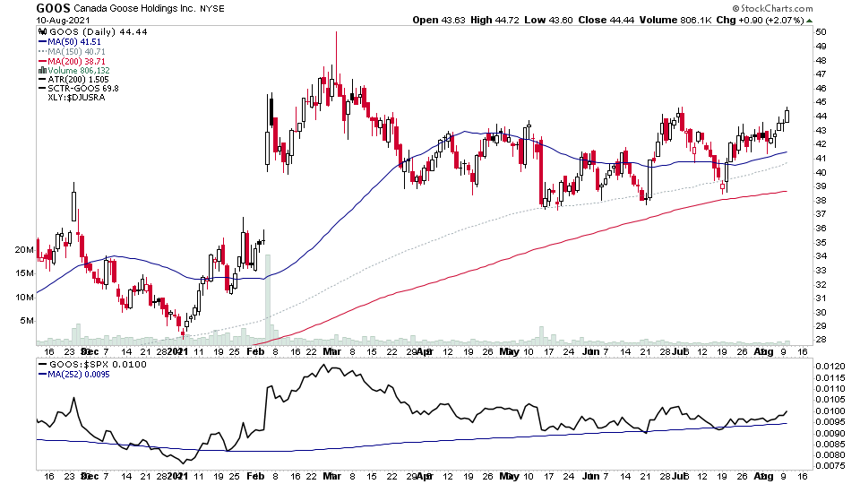Click price axis label 45
The image size is (860, 484).
click(821, 102)
